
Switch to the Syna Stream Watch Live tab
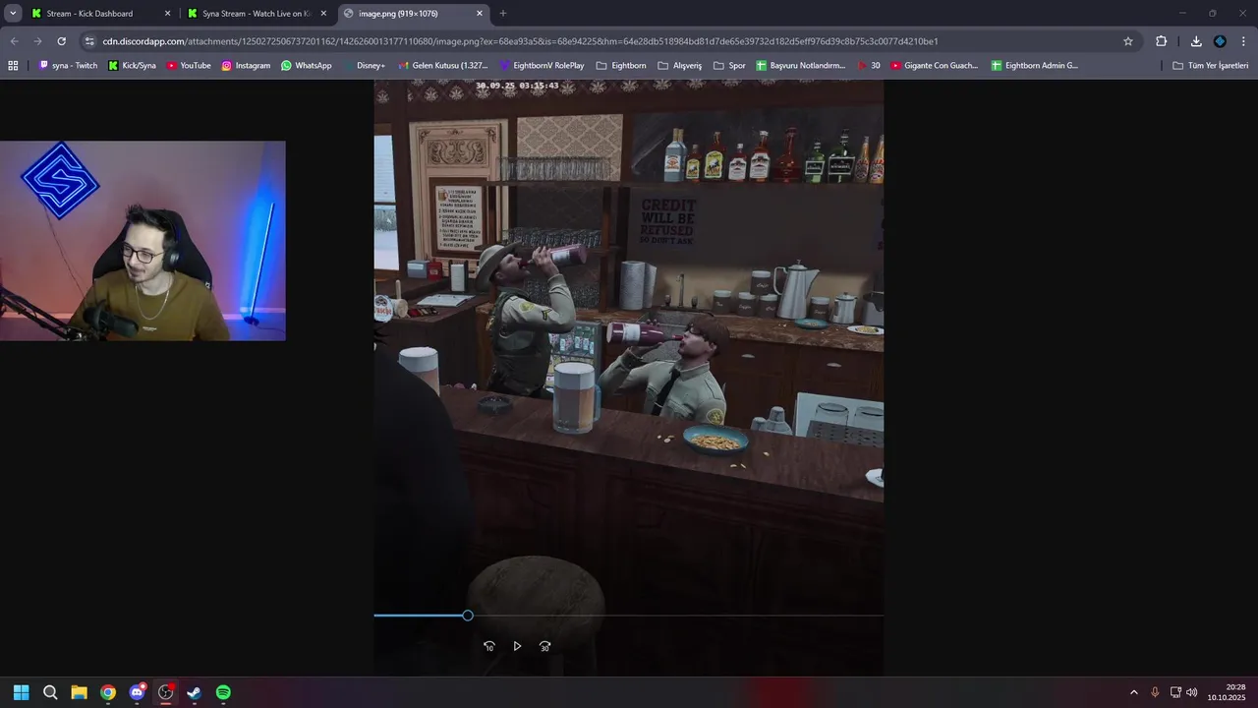point(256,14)
